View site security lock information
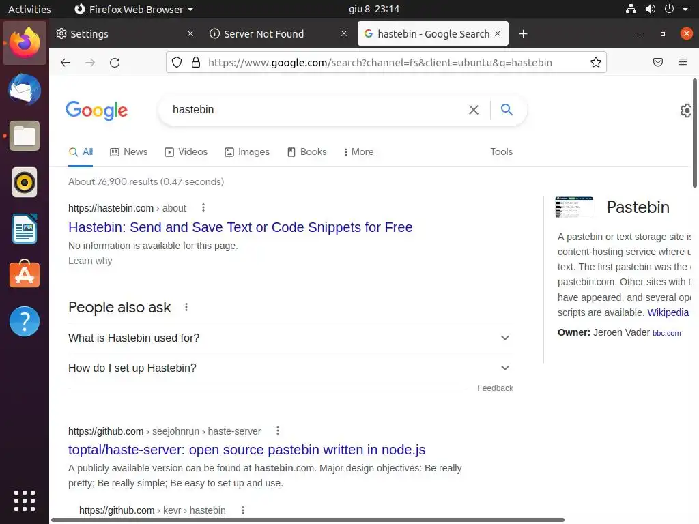The image size is (699, 524). click(x=196, y=62)
